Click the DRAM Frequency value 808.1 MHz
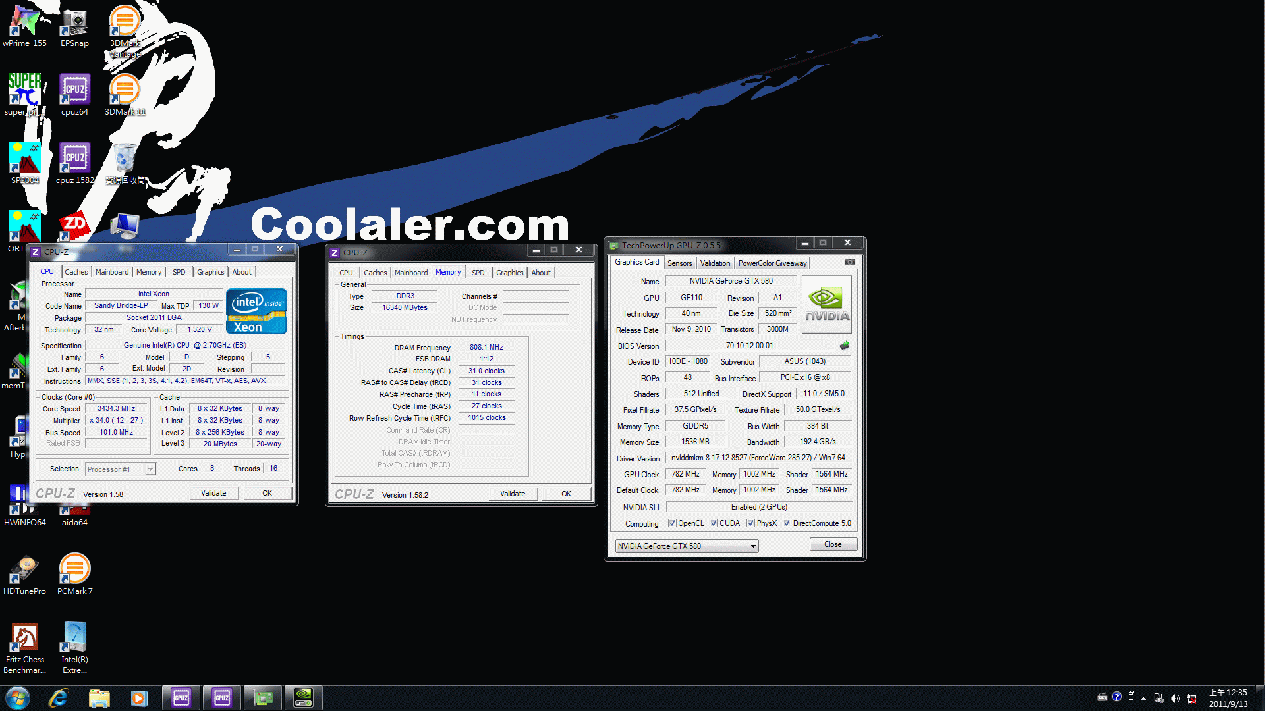This screenshot has height=711, width=1265. click(486, 347)
